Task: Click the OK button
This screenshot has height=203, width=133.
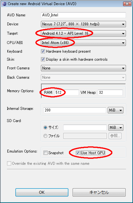Action: click(x=42, y=192)
